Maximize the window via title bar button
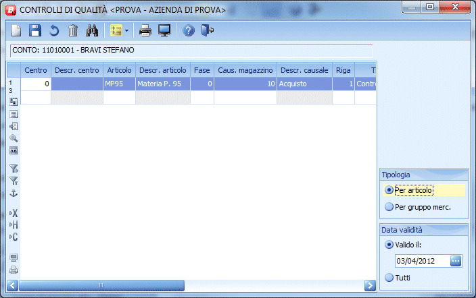476x298 pixels. [430, 7]
